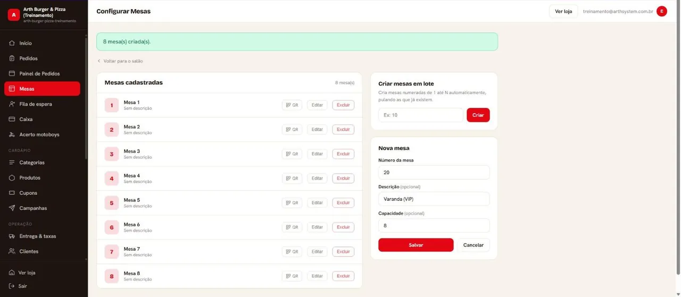Open the Mesas menu item
The width and height of the screenshot is (681, 297).
point(42,89)
